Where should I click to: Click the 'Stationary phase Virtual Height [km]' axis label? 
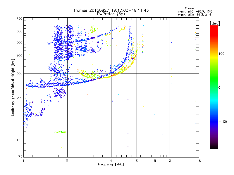[13, 87]
